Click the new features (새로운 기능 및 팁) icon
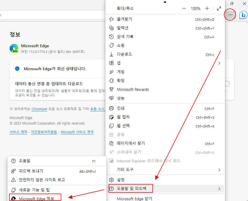The width and height of the screenshot is (248, 201). [x=13, y=190]
